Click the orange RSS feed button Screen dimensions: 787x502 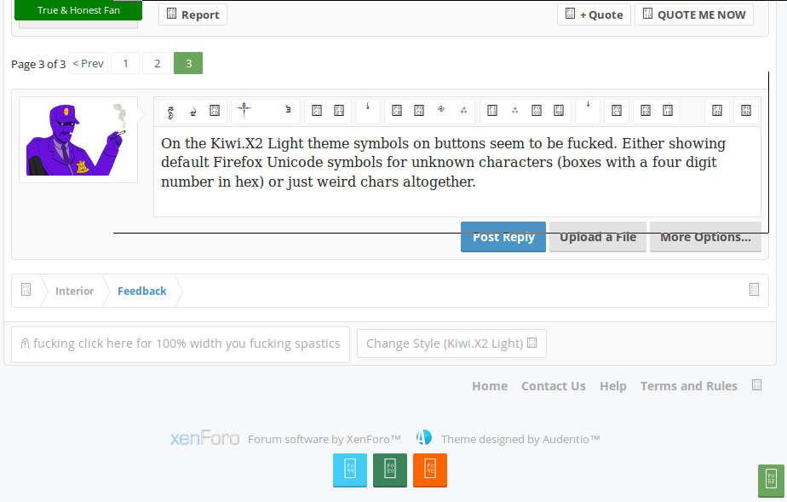(x=430, y=470)
